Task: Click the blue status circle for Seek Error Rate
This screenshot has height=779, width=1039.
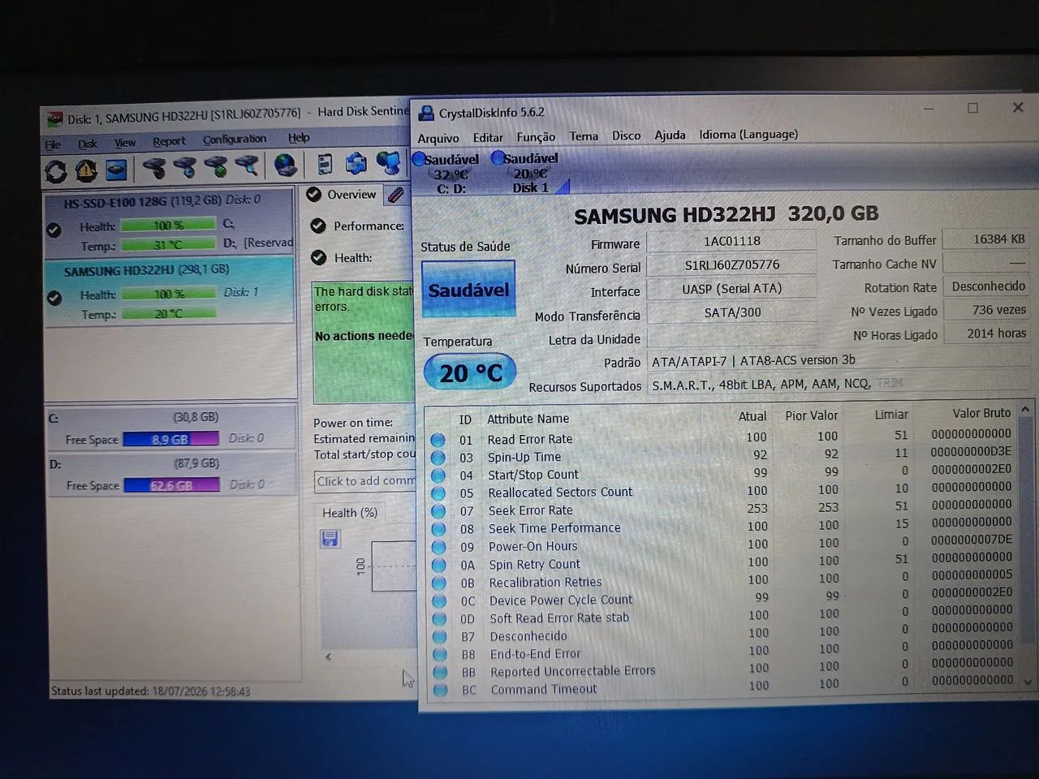Action: point(438,511)
